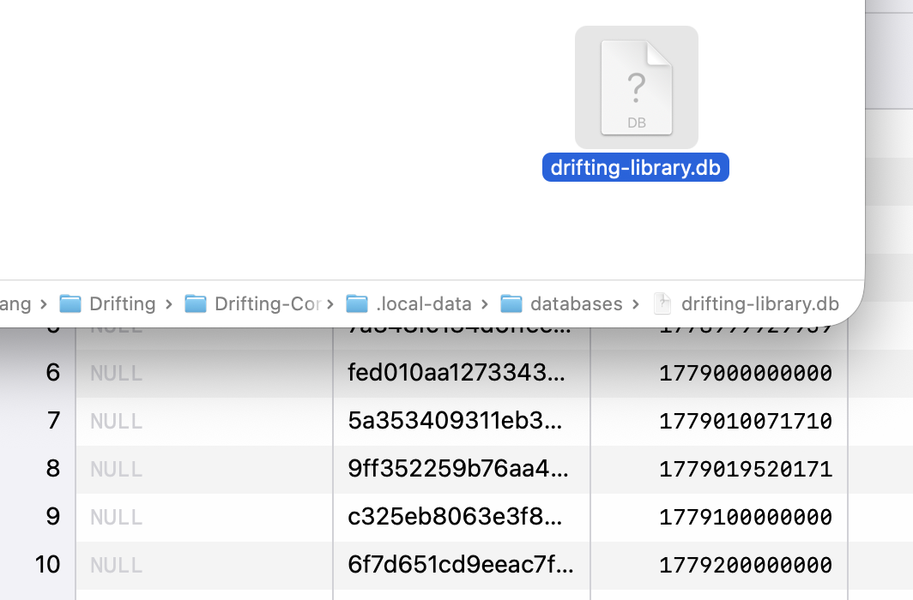Click timestamp cell 1779200000000
Viewport: 913px width, 600px height.
pos(719,565)
